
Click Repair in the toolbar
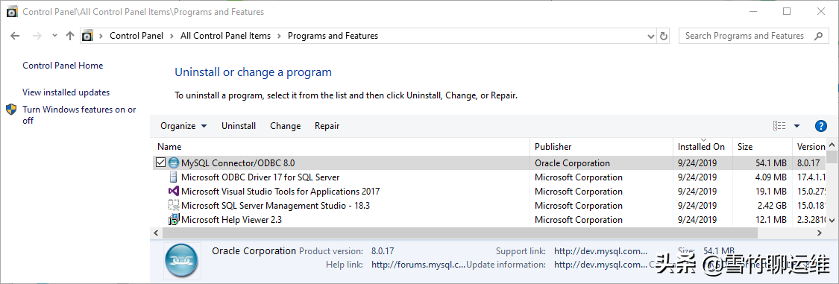pyautogui.click(x=327, y=126)
